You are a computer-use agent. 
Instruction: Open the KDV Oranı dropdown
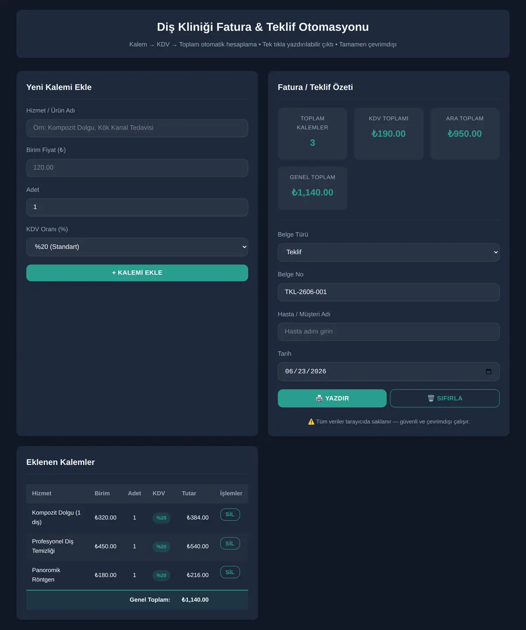pos(137,247)
